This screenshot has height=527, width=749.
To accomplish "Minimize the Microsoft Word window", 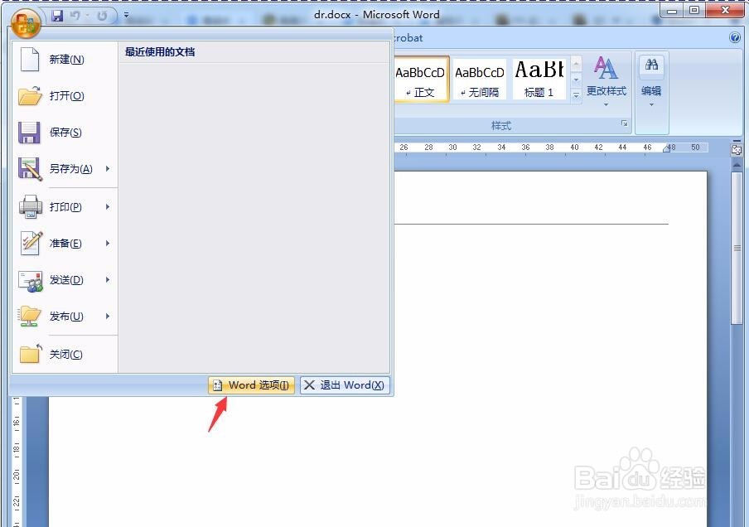I will (x=672, y=11).
